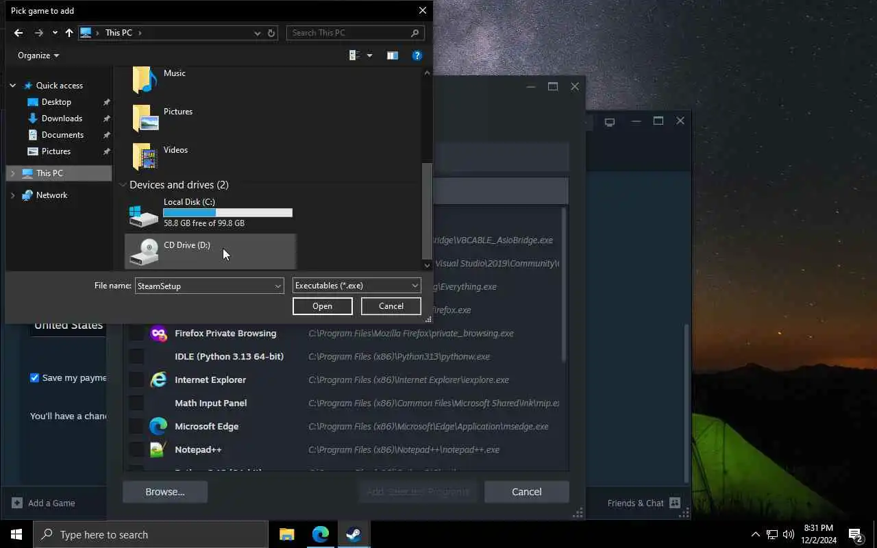Open Microsoft Edge from taskbar

coord(321,534)
